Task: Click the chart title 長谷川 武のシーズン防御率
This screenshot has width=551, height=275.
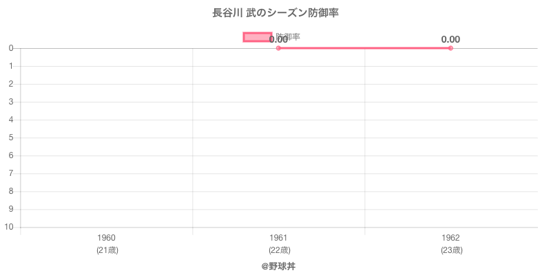Action: [275, 12]
